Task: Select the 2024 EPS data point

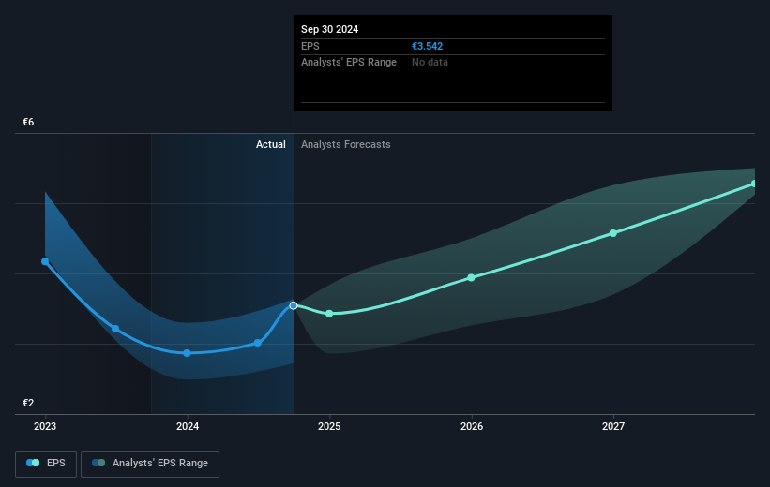Action: 187,353
